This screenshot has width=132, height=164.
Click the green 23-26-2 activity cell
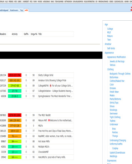click(x=15, y=96)
